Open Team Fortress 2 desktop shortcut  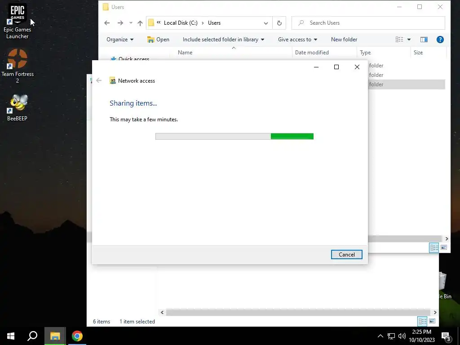pyautogui.click(x=18, y=66)
